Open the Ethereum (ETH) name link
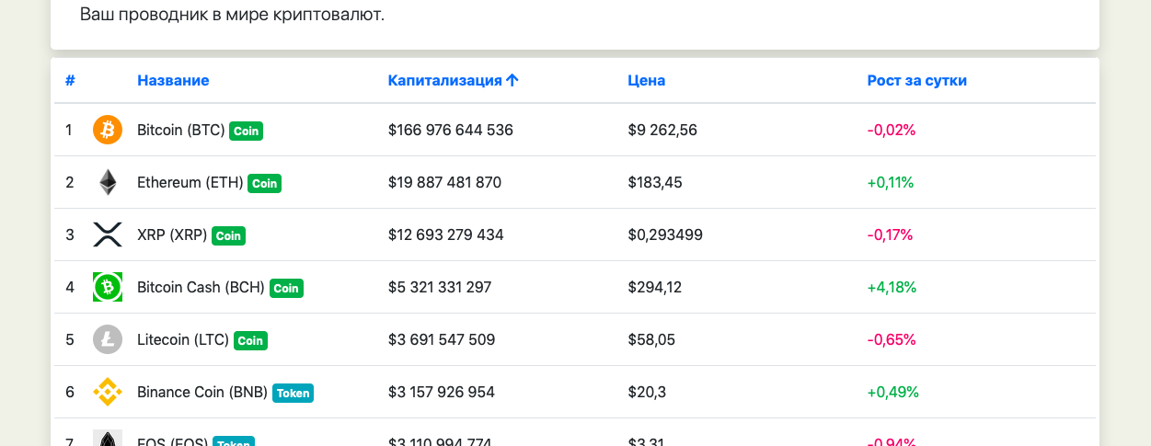Screen dimensions: 1151x446 (x=190, y=182)
